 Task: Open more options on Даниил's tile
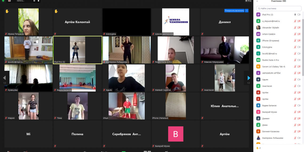point(247,11)
